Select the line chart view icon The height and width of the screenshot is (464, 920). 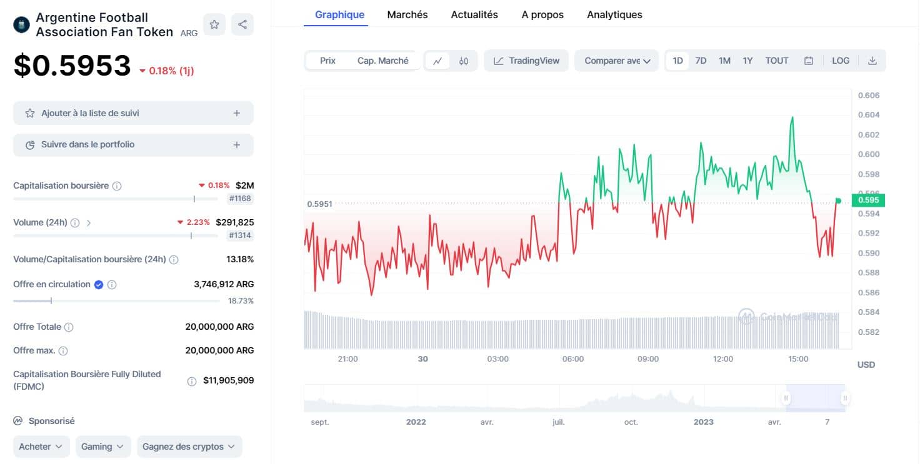[x=437, y=61]
